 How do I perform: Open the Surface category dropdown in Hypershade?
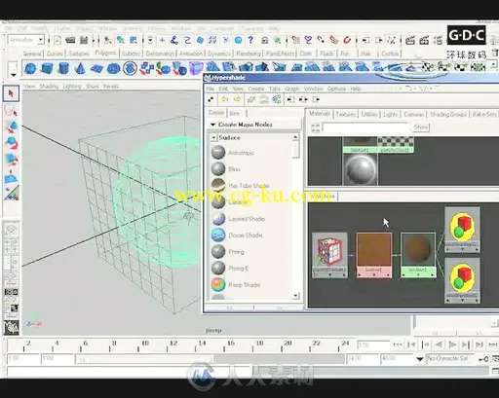[213, 138]
